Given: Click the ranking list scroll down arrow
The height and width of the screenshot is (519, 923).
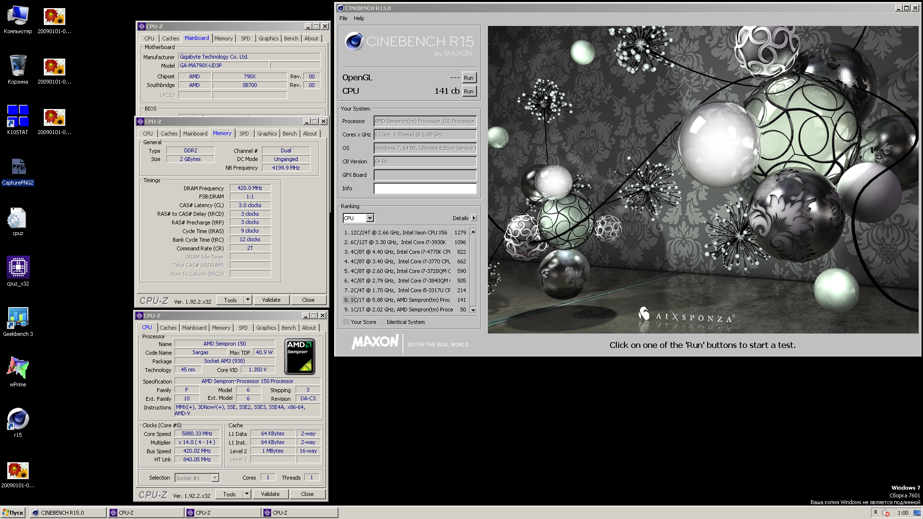Looking at the screenshot, I should tap(473, 310).
